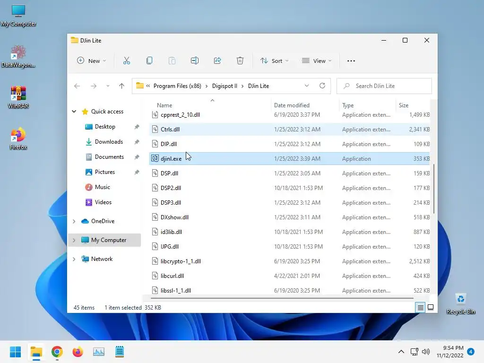
Task: Click the horizontal scrollbar of file list
Action: coord(282,298)
